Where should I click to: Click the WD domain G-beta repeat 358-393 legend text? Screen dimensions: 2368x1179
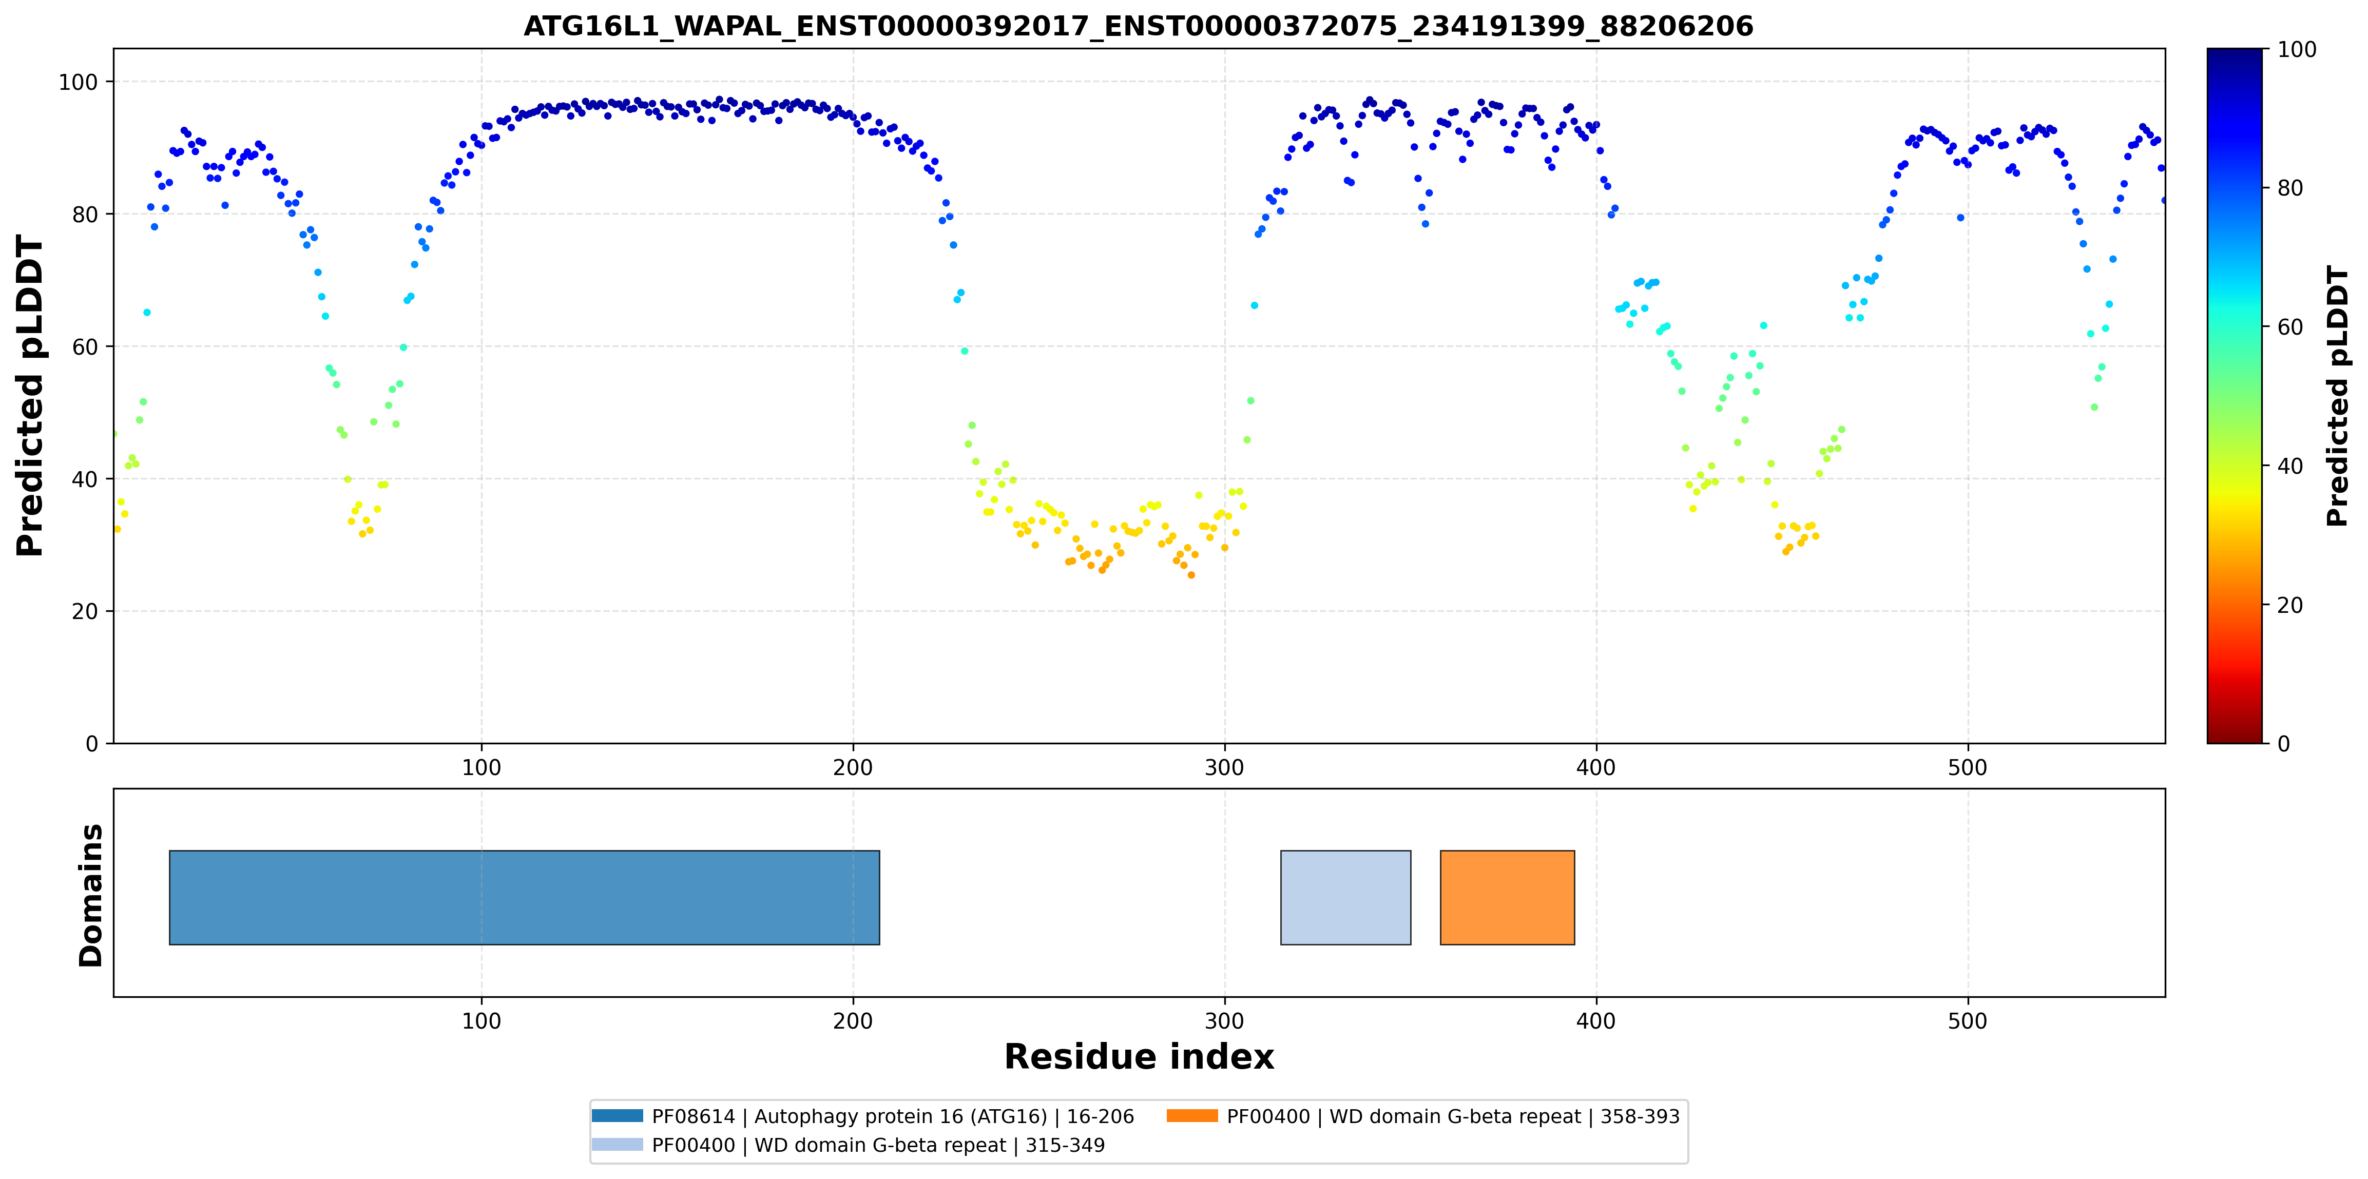1453,1116
